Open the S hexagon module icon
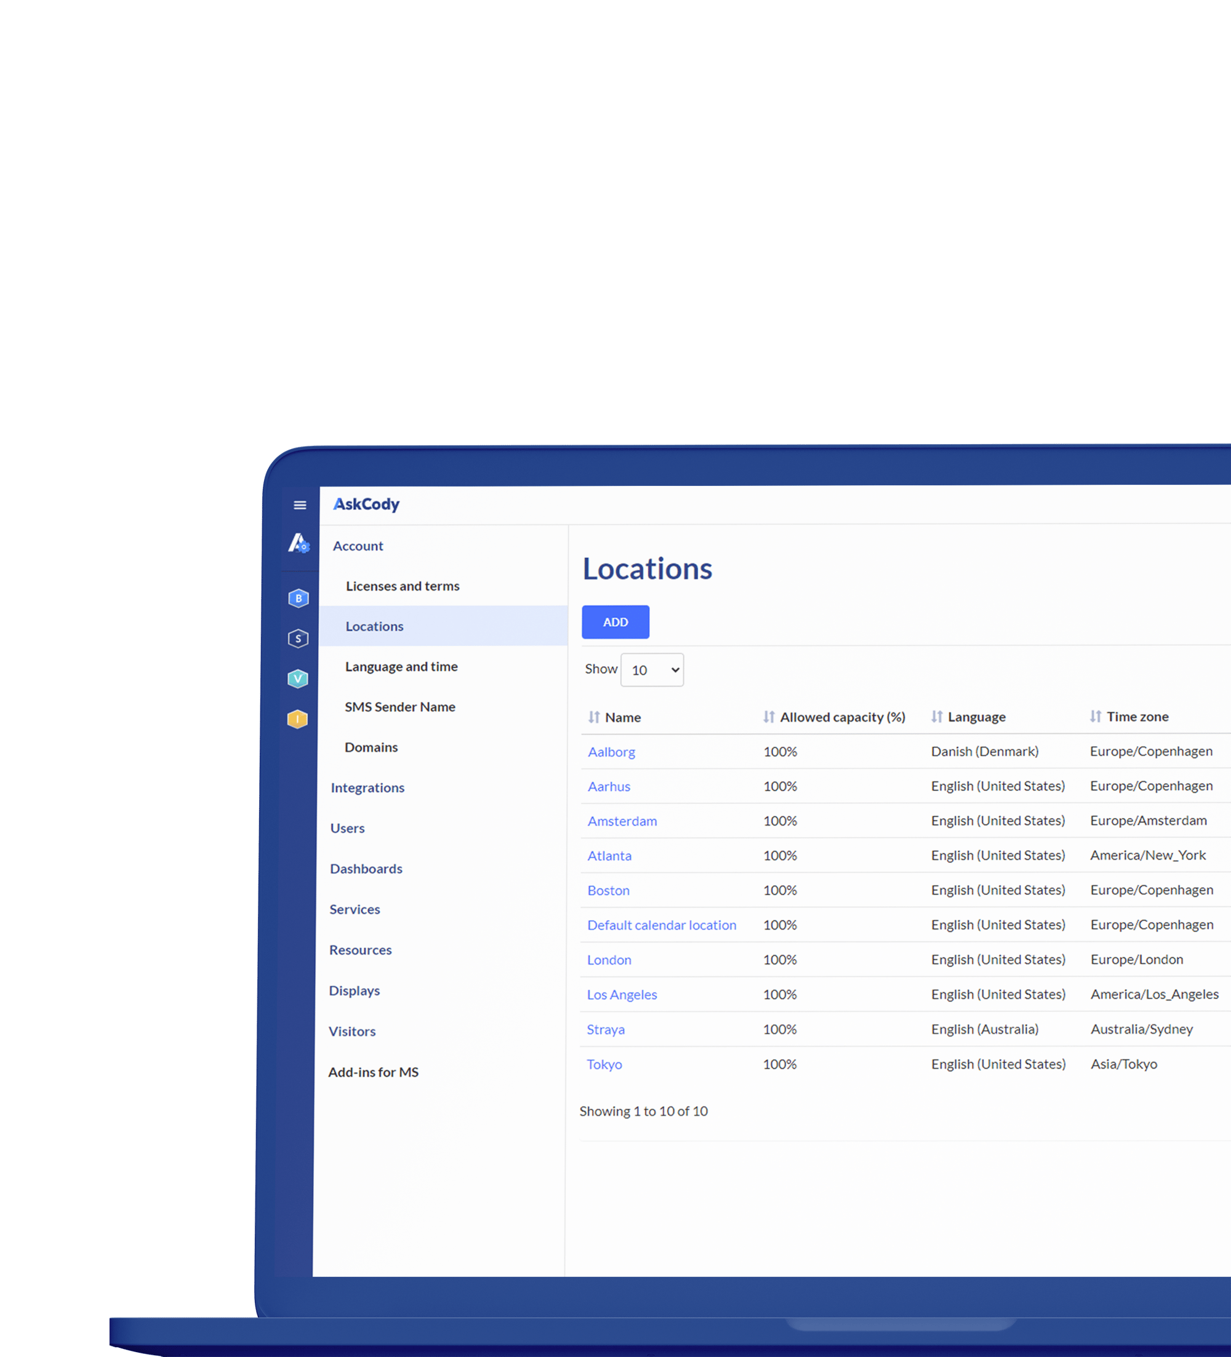 coord(299,638)
